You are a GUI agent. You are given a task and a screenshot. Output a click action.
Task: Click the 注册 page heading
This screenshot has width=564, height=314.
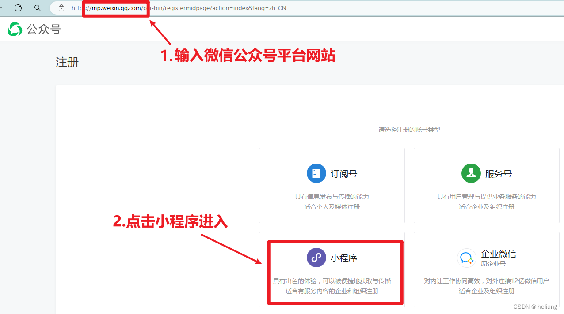point(67,62)
